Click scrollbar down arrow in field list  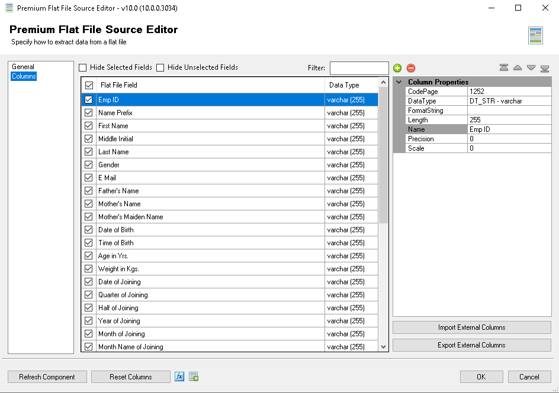coord(383,347)
